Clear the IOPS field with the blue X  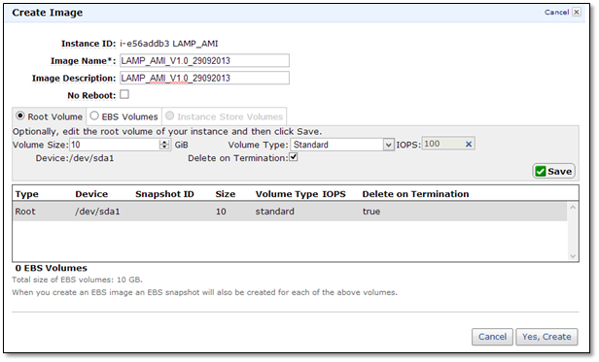coord(469,145)
